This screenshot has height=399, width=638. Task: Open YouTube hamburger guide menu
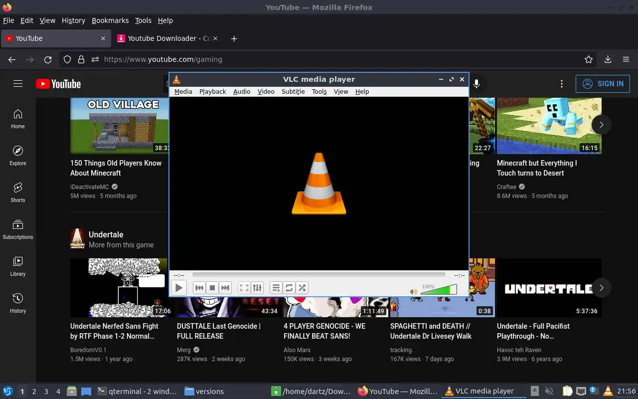18,84
